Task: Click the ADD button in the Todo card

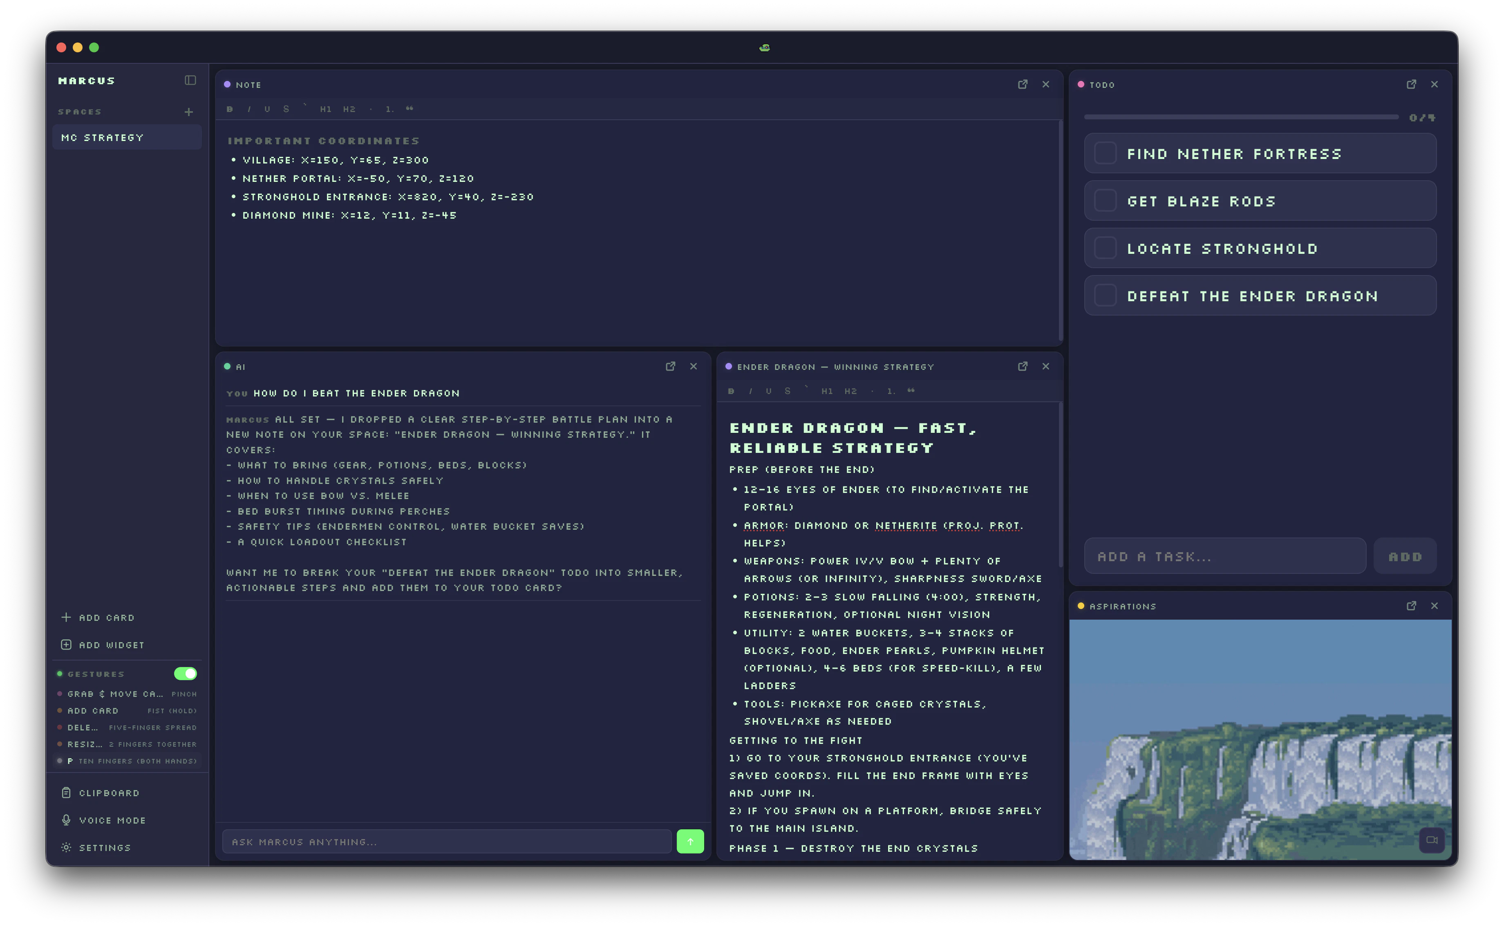Action: pyautogui.click(x=1405, y=556)
